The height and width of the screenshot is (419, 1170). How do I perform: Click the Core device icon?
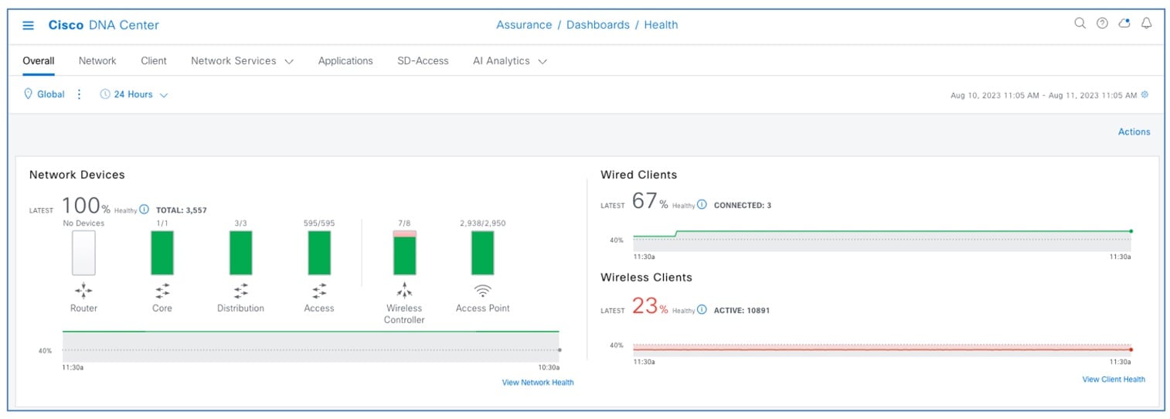pos(162,291)
